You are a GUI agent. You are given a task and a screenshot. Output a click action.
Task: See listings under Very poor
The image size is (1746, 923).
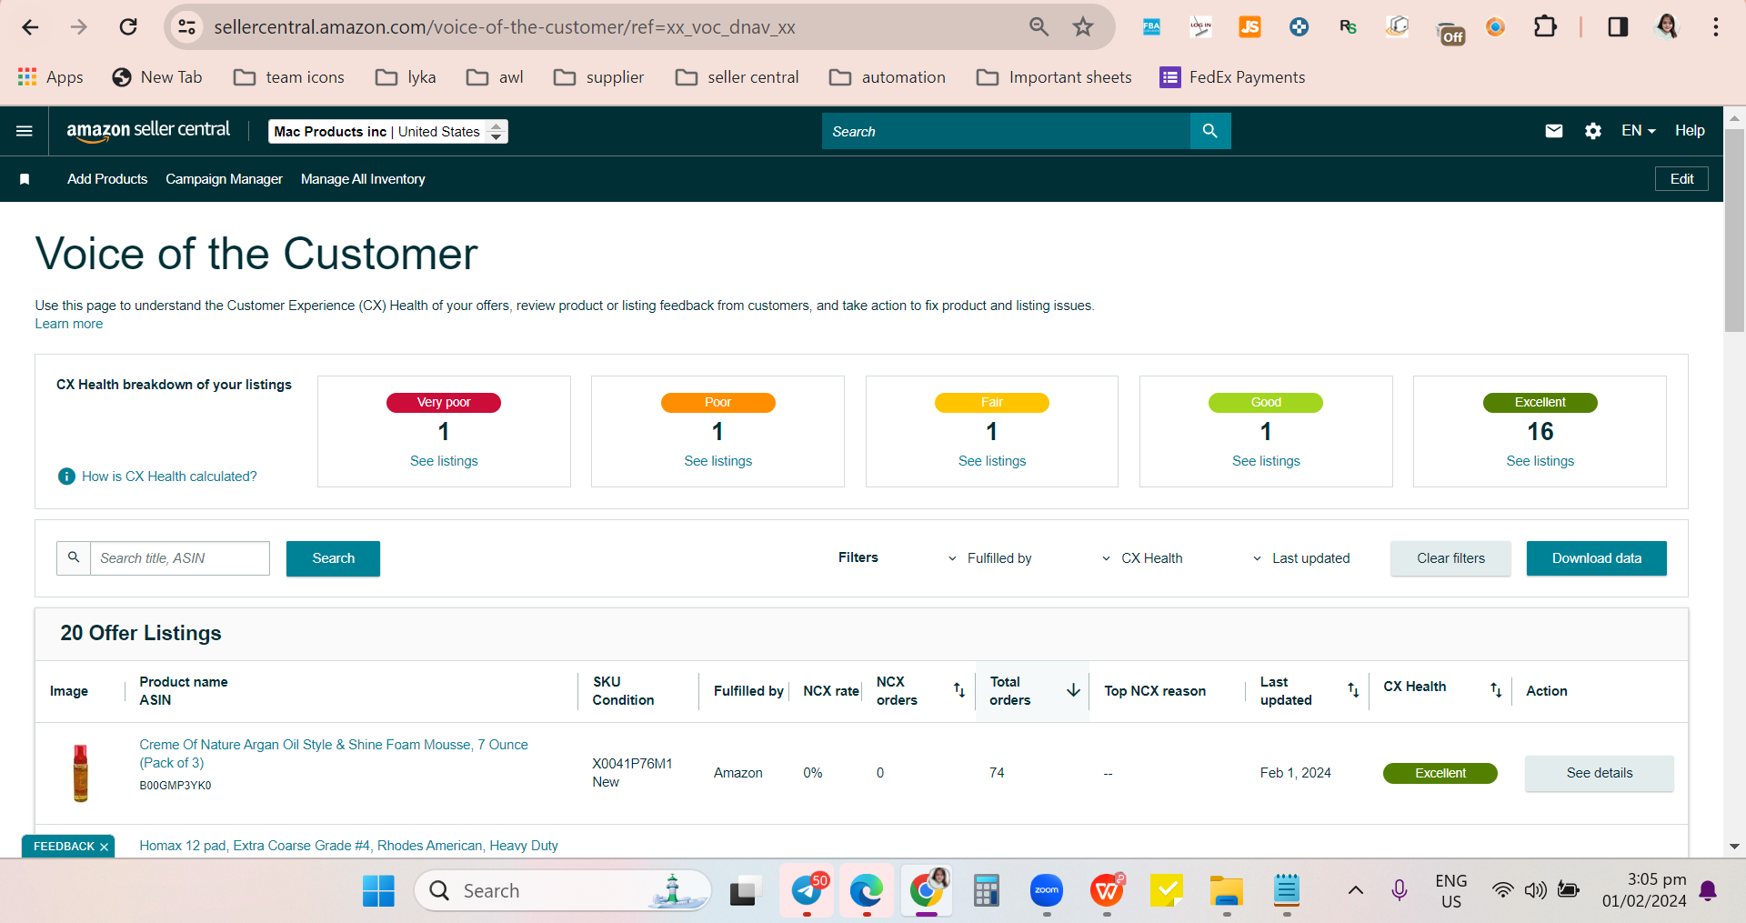(x=444, y=461)
